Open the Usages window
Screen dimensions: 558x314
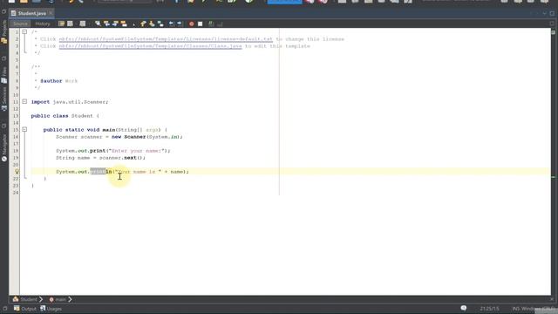51,309
